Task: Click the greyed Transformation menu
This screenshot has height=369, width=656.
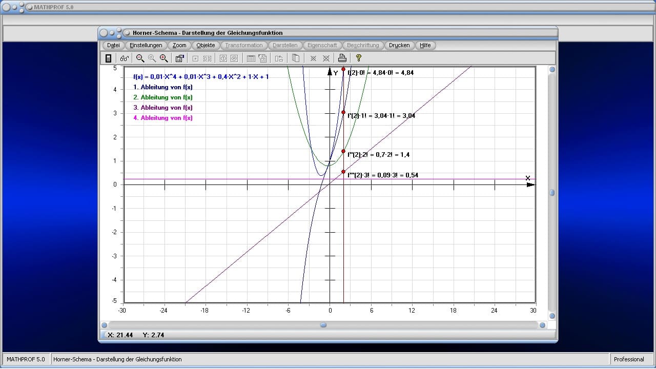Action: [244, 45]
